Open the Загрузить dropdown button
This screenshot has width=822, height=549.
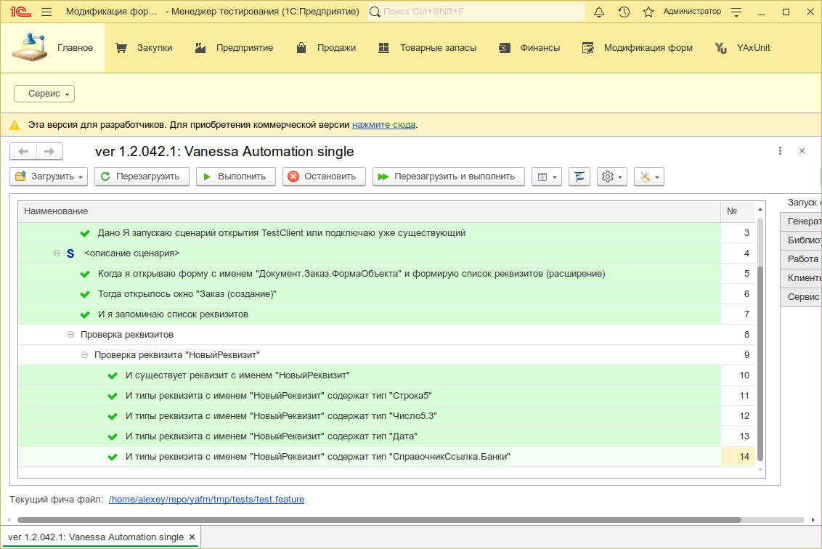coord(49,176)
